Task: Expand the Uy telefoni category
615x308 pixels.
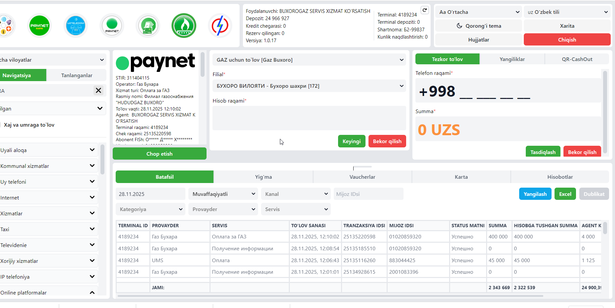Action: coord(49,182)
